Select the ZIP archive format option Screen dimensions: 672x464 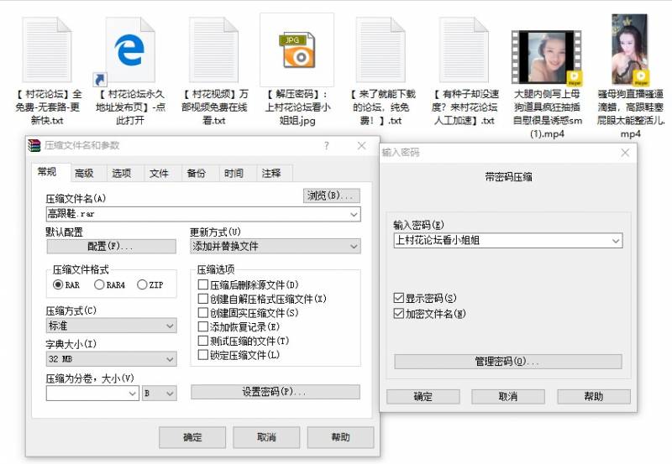(x=142, y=284)
